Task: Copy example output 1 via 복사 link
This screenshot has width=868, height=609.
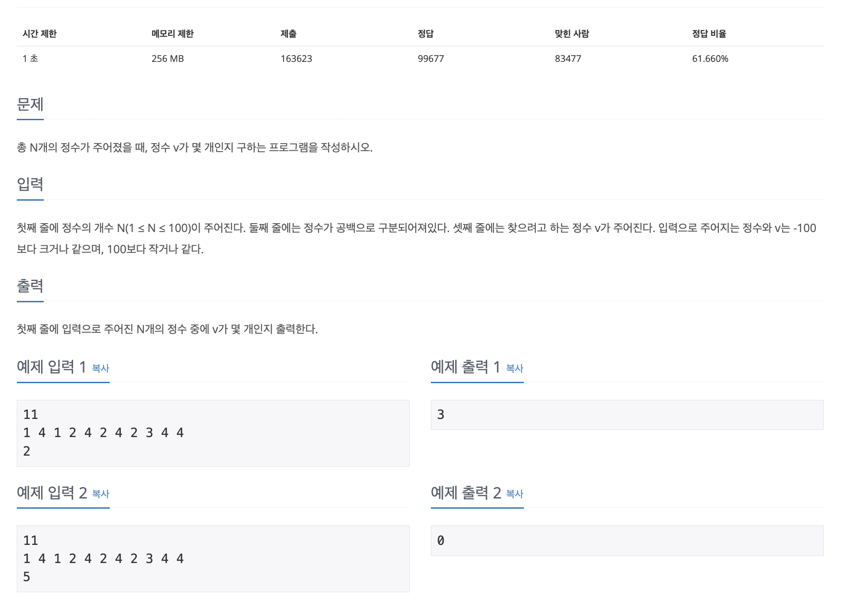Action: tap(515, 368)
